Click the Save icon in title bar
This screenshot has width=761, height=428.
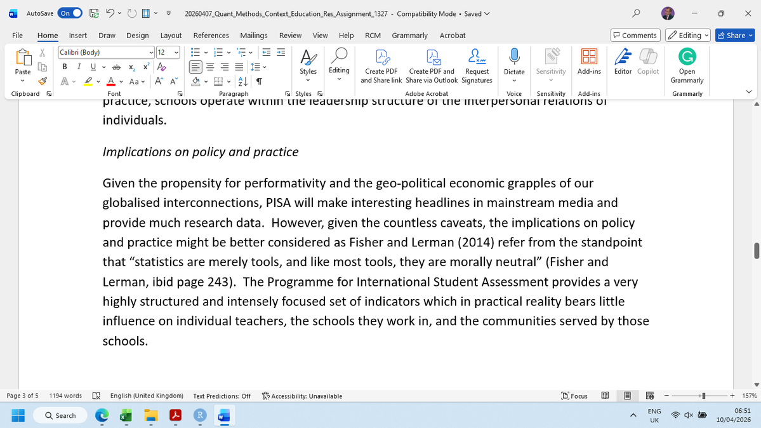(x=94, y=13)
